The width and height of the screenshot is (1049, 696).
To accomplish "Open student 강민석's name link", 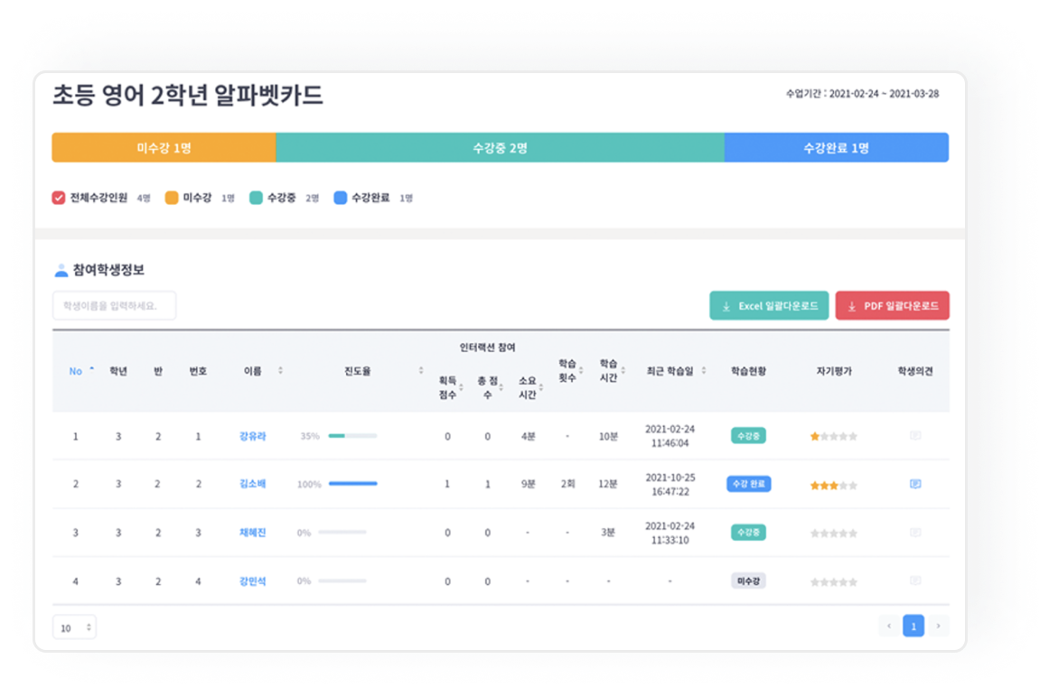I will (x=252, y=581).
